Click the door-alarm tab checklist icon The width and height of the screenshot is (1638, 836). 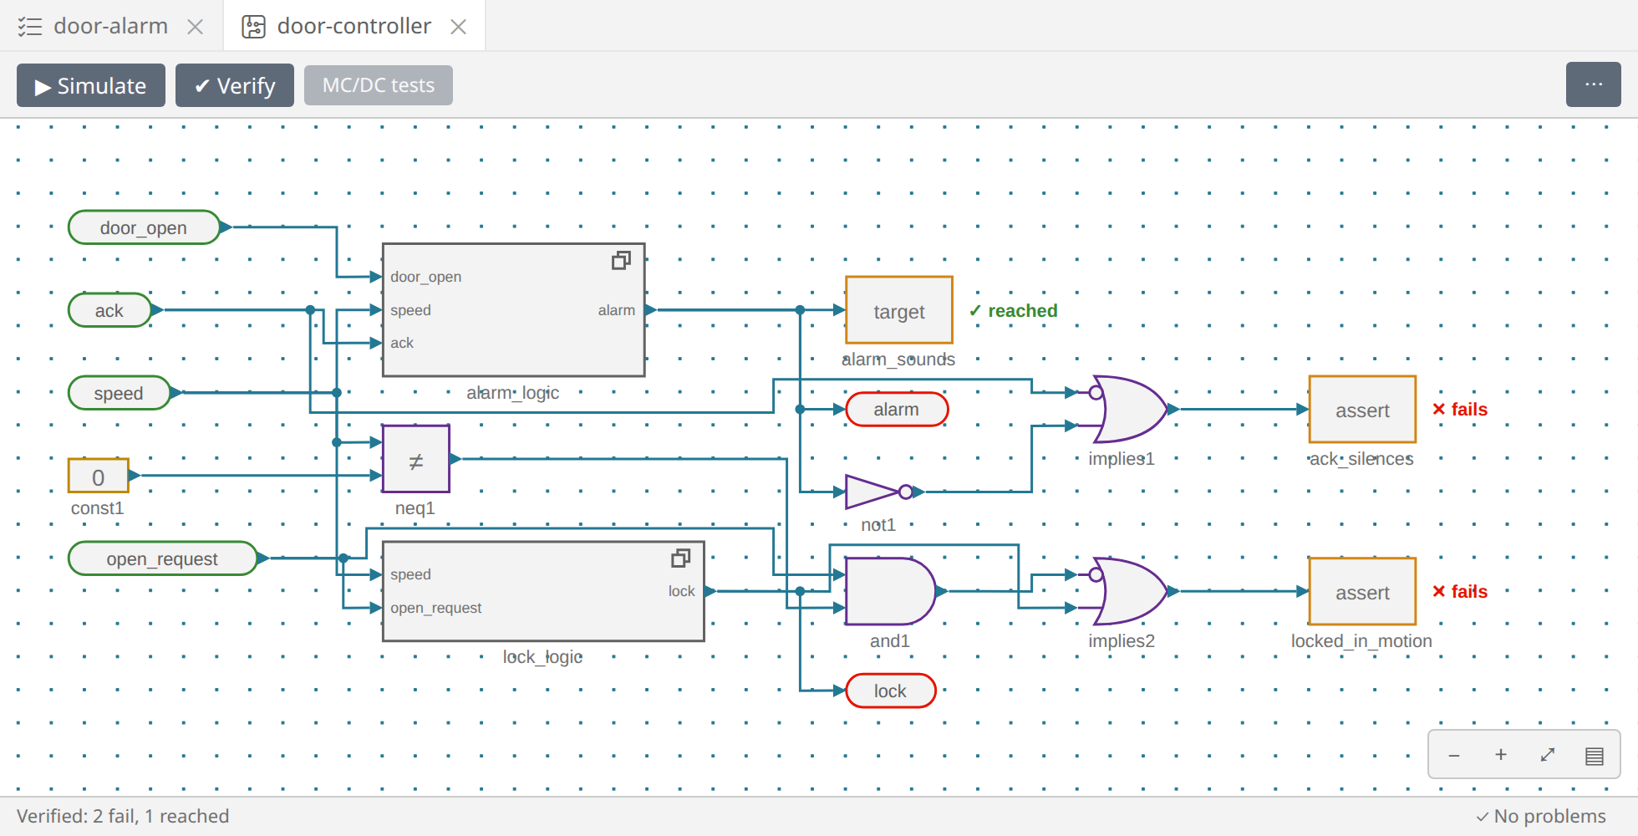(x=30, y=27)
